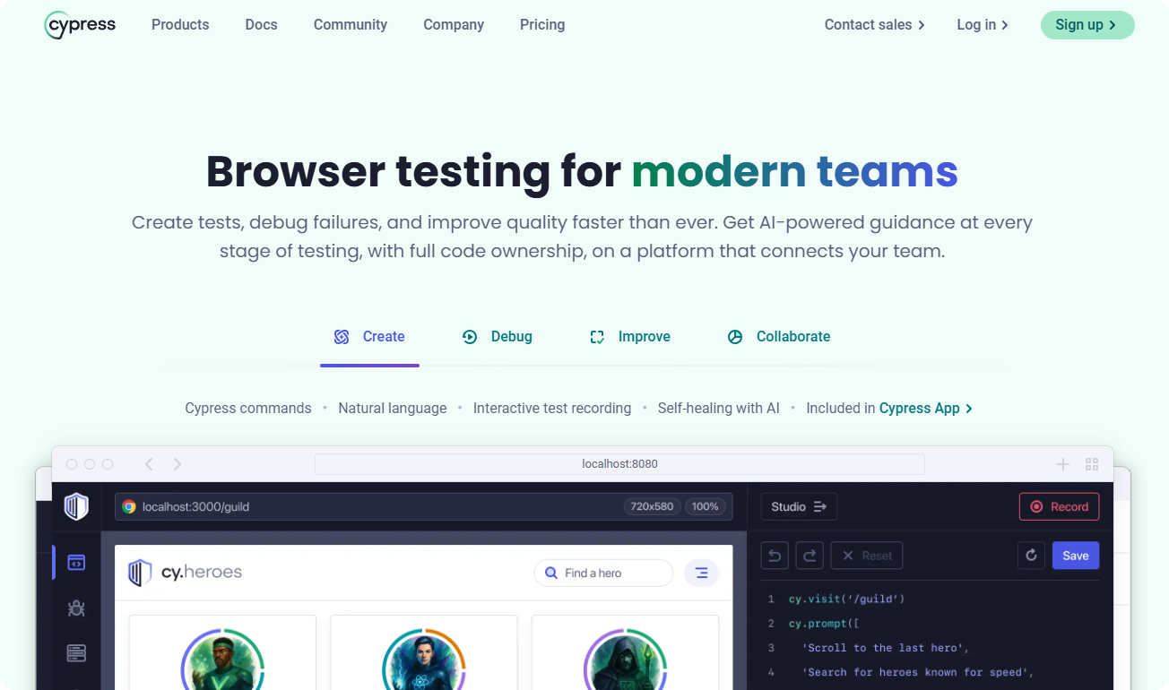Open the Company menu

(454, 25)
